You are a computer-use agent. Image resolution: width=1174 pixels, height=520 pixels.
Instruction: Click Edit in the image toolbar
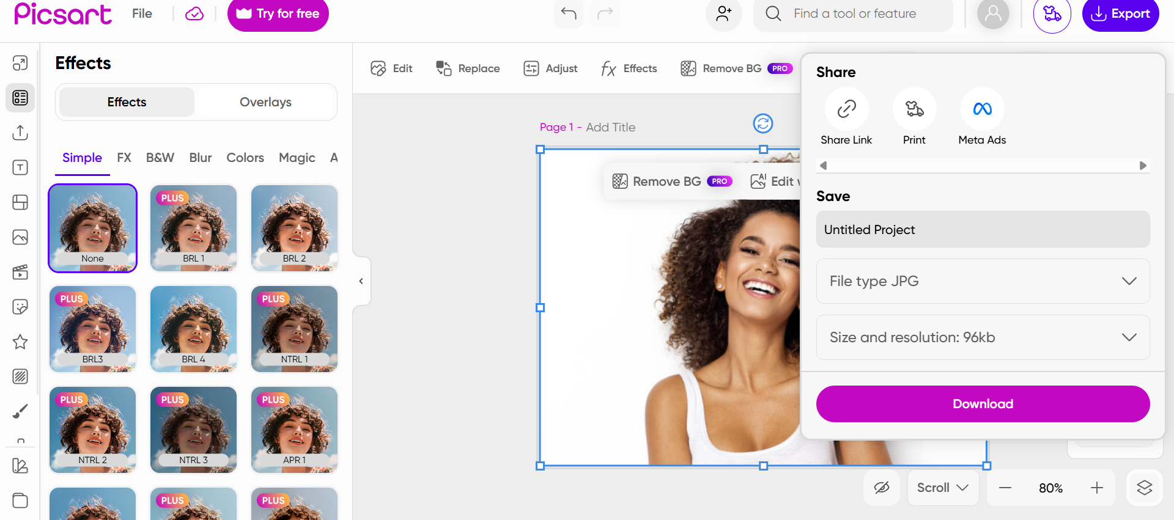click(x=391, y=68)
